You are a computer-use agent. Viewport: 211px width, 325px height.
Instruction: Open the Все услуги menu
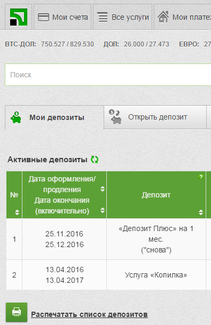123,17
